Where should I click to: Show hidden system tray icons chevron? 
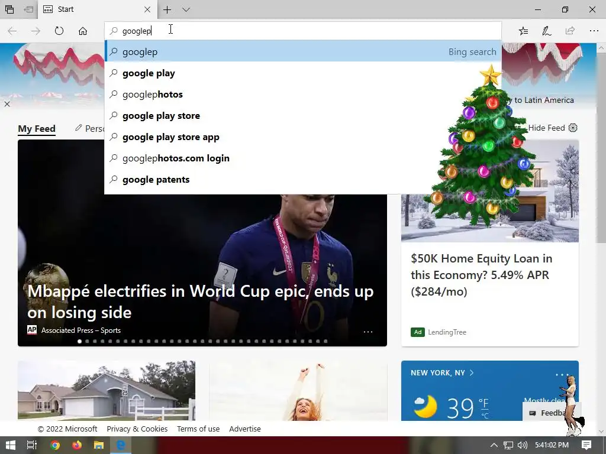[x=494, y=445]
